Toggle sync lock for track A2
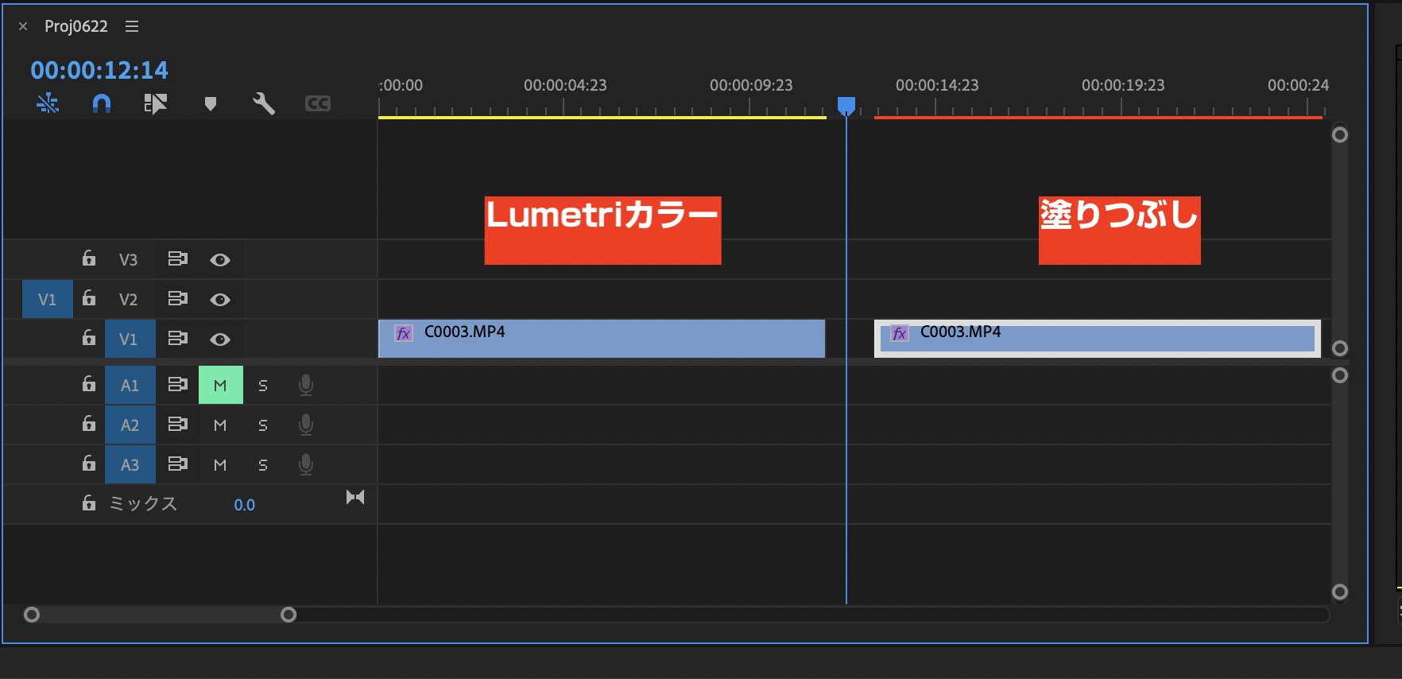 click(178, 425)
